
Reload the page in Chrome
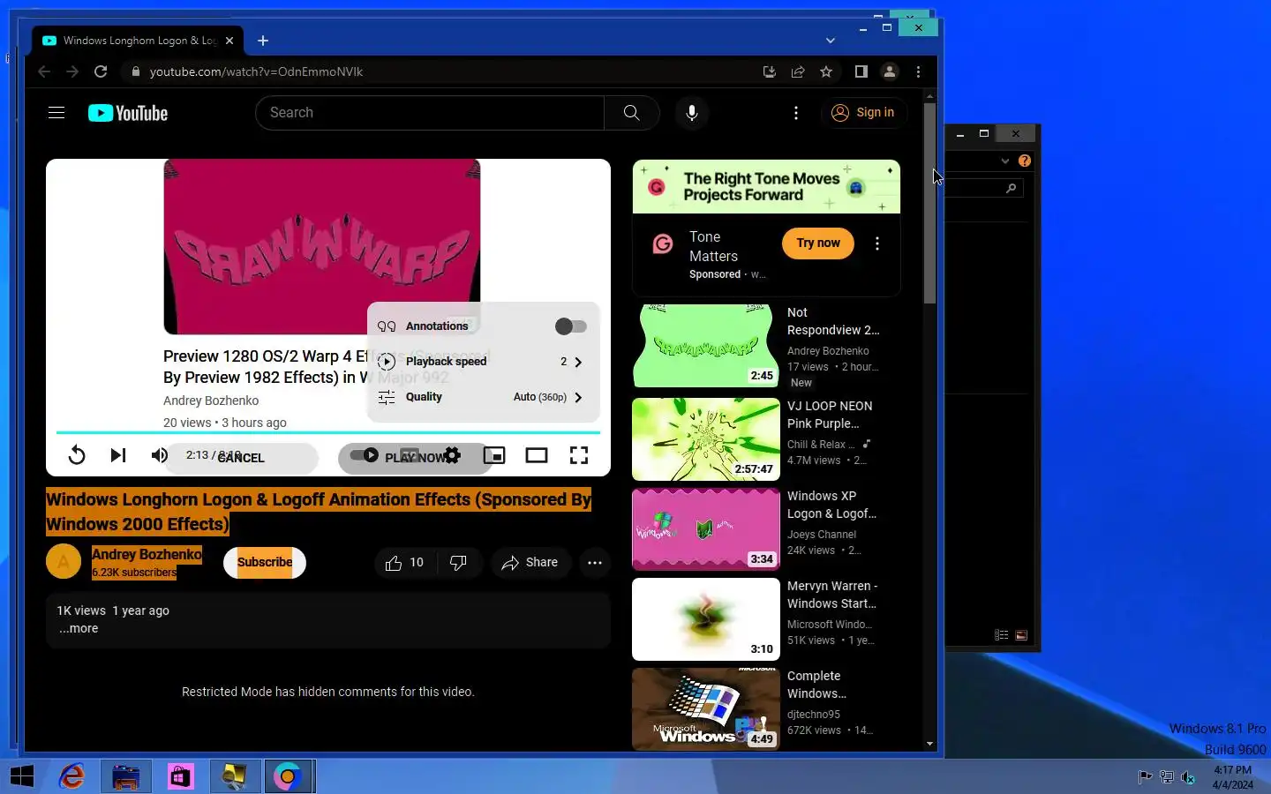tap(101, 71)
